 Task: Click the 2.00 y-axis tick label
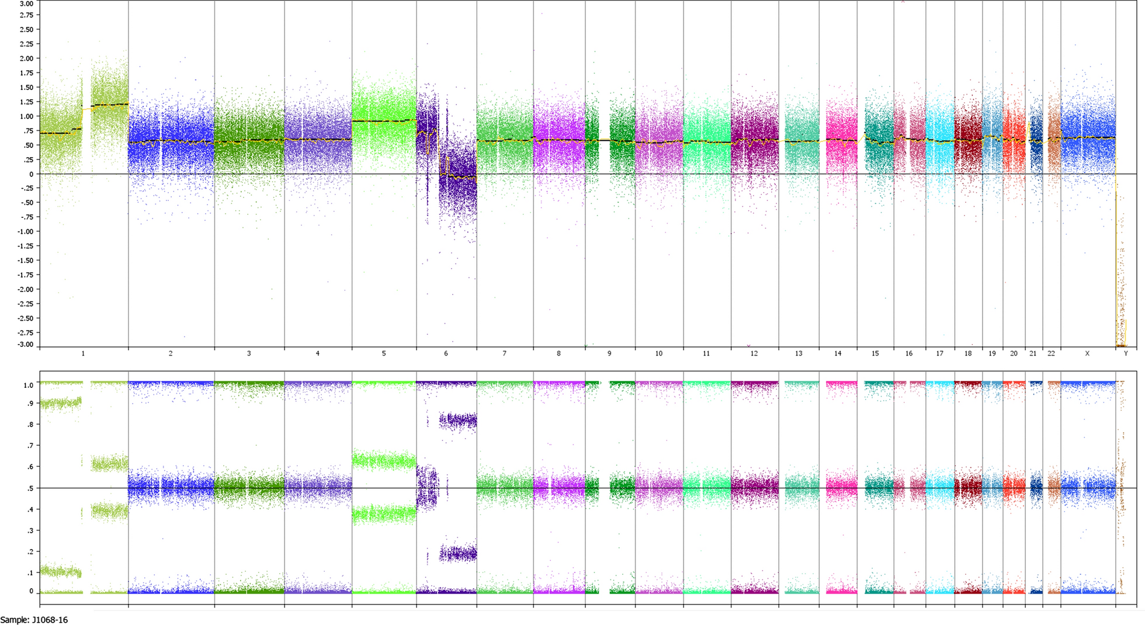click(26, 58)
